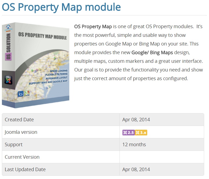Select the Last Updated Date row label
Screen dimensions: 209x179
coord(25,170)
